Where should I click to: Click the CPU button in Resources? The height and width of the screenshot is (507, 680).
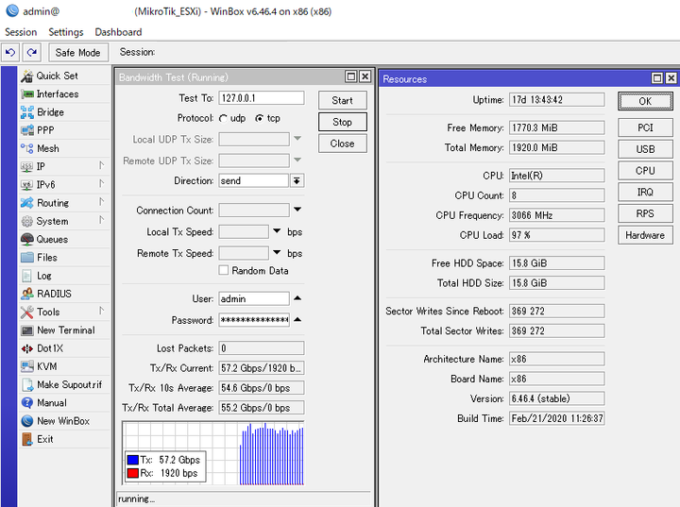(x=645, y=171)
